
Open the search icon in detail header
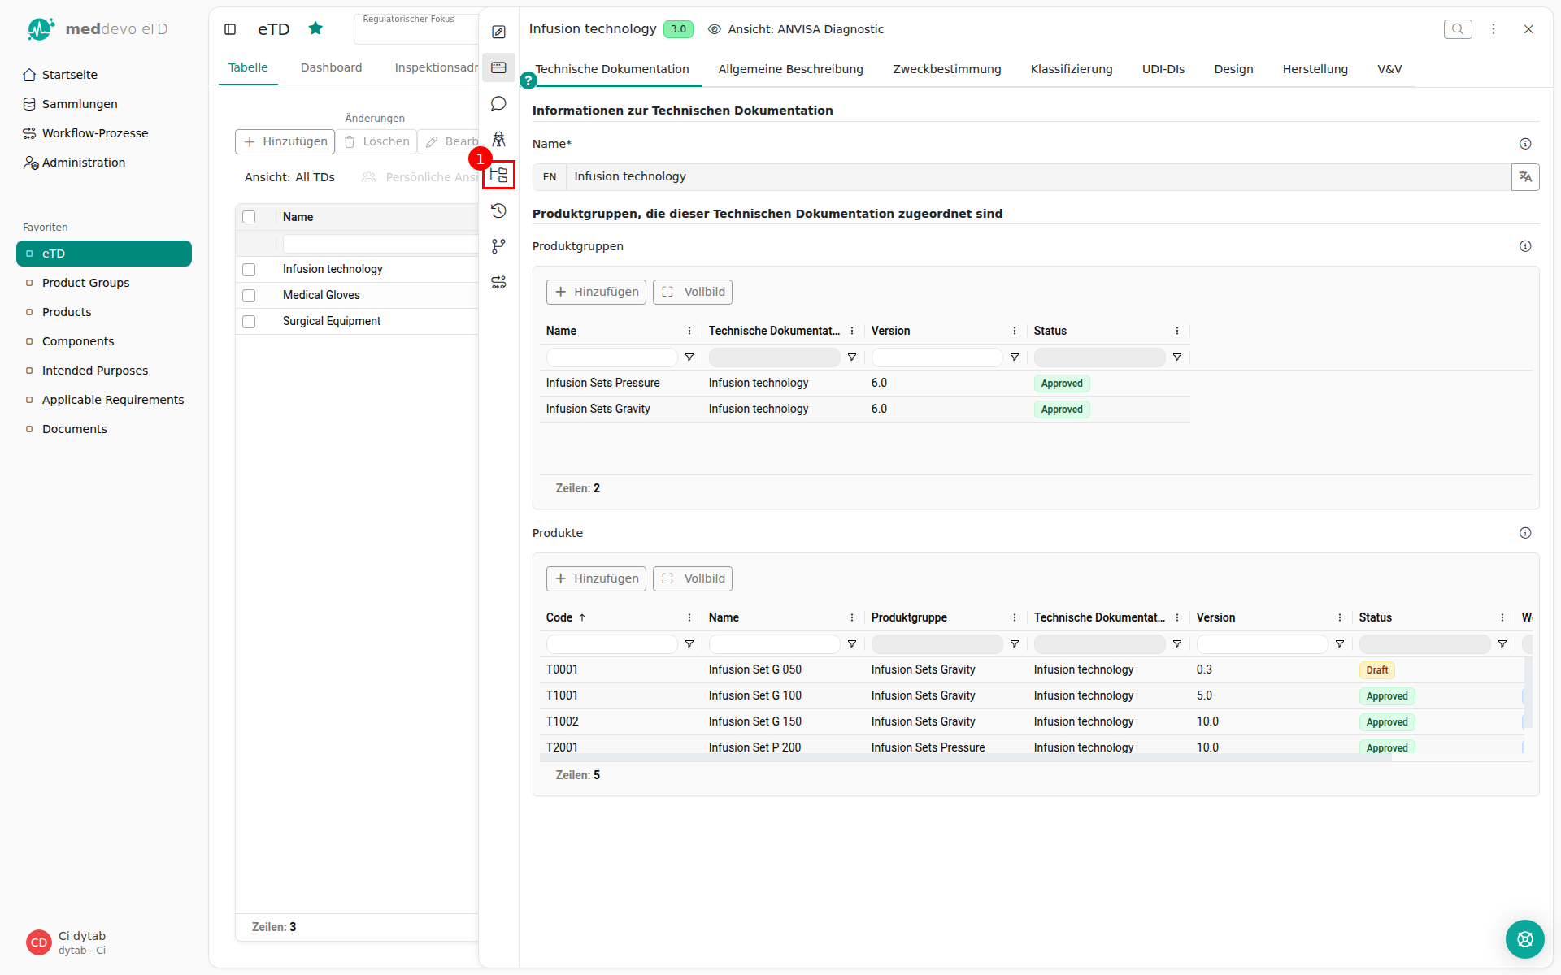point(1458,29)
